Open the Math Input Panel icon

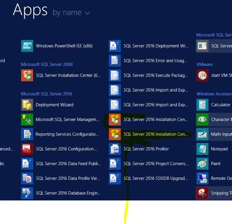coord(202,134)
